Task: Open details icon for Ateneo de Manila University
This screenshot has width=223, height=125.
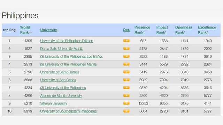Action: click(x=126, y=95)
